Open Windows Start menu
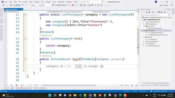The image size is (175, 98). pyautogui.click(x=50, y=95)
